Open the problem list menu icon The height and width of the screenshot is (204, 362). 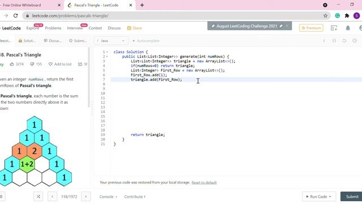(1, 197)
